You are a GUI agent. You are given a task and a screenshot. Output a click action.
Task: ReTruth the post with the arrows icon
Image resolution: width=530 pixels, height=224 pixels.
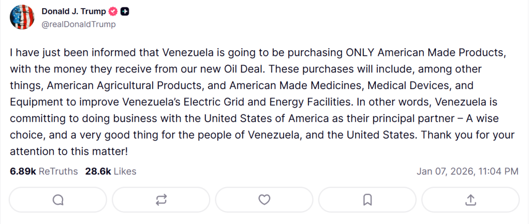161,200
